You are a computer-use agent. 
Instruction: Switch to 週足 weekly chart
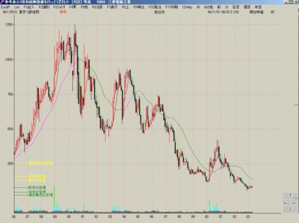point(247,7)
